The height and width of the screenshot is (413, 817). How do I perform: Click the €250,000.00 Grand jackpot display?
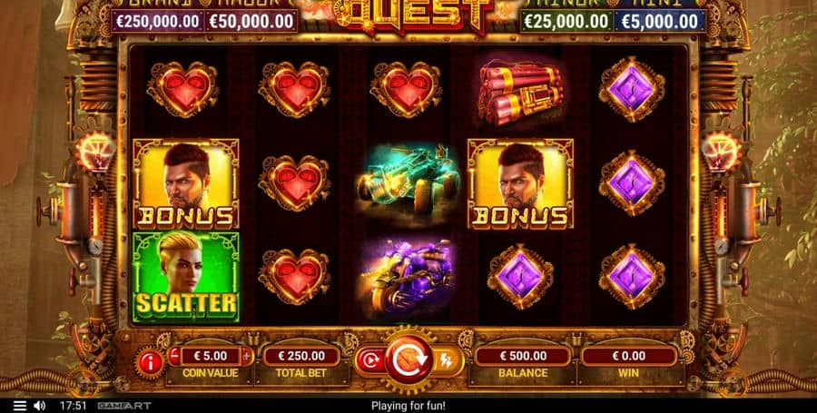click(x=158, y=22)
